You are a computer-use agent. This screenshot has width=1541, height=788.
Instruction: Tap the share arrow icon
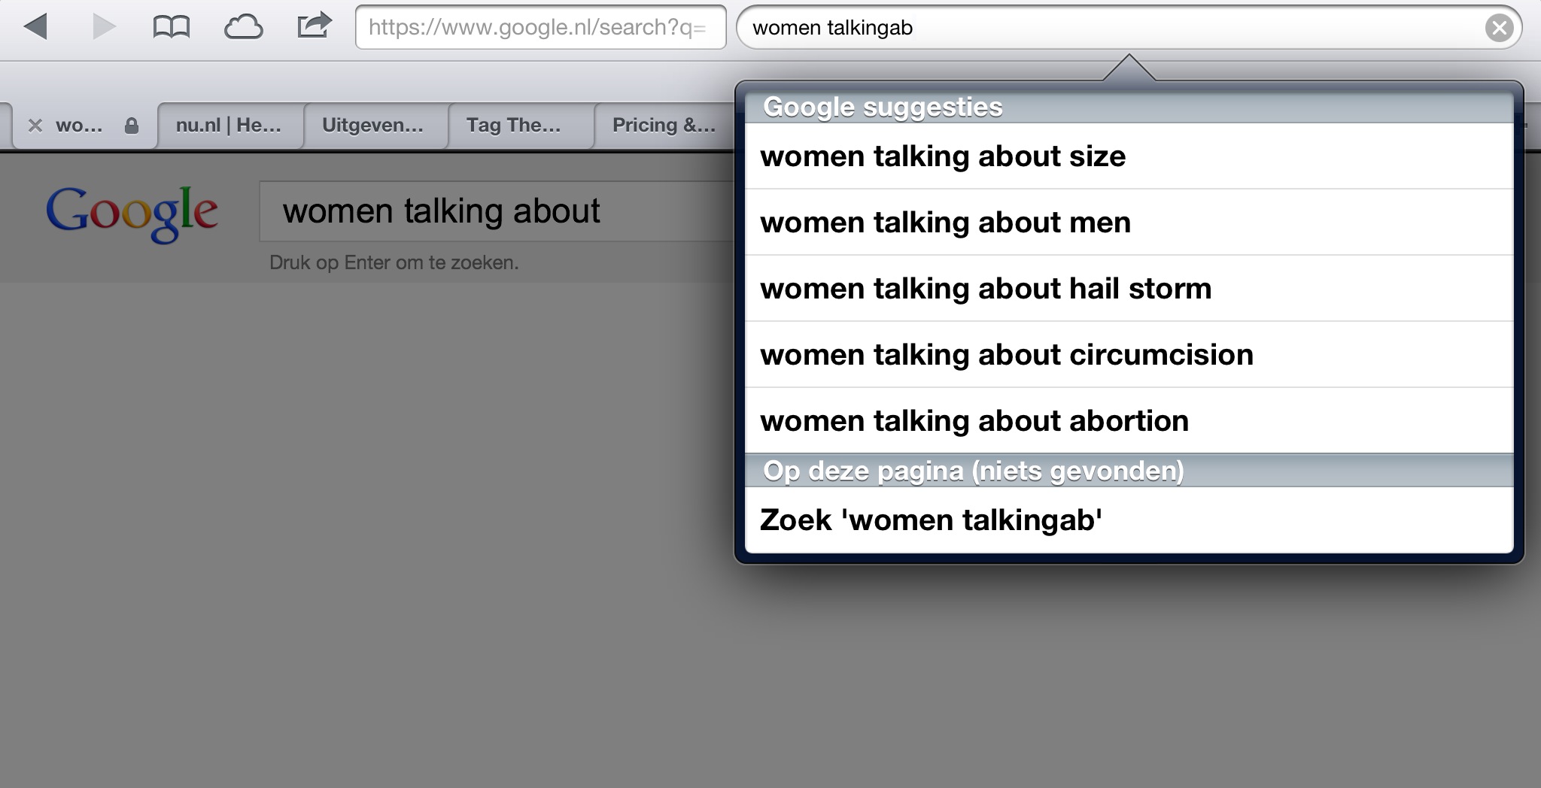314,26
